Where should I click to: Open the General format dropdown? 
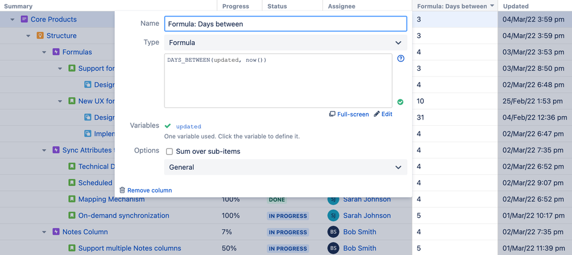[x=286, y=167]
